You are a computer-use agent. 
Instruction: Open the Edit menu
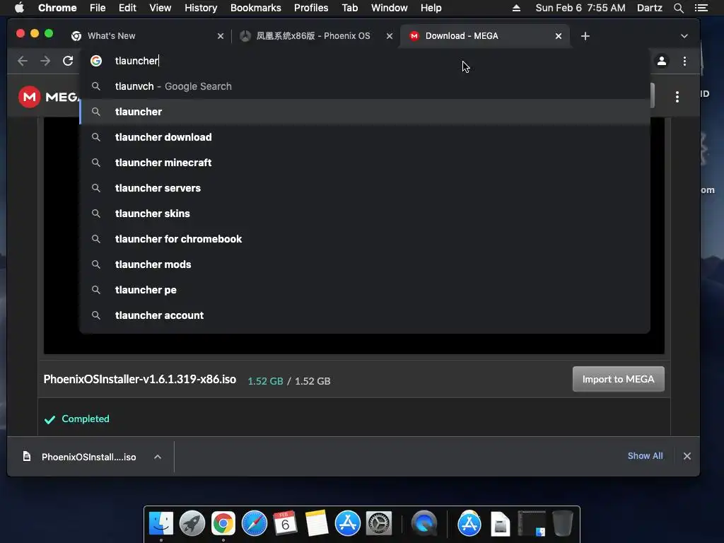(x=127, y=8)
